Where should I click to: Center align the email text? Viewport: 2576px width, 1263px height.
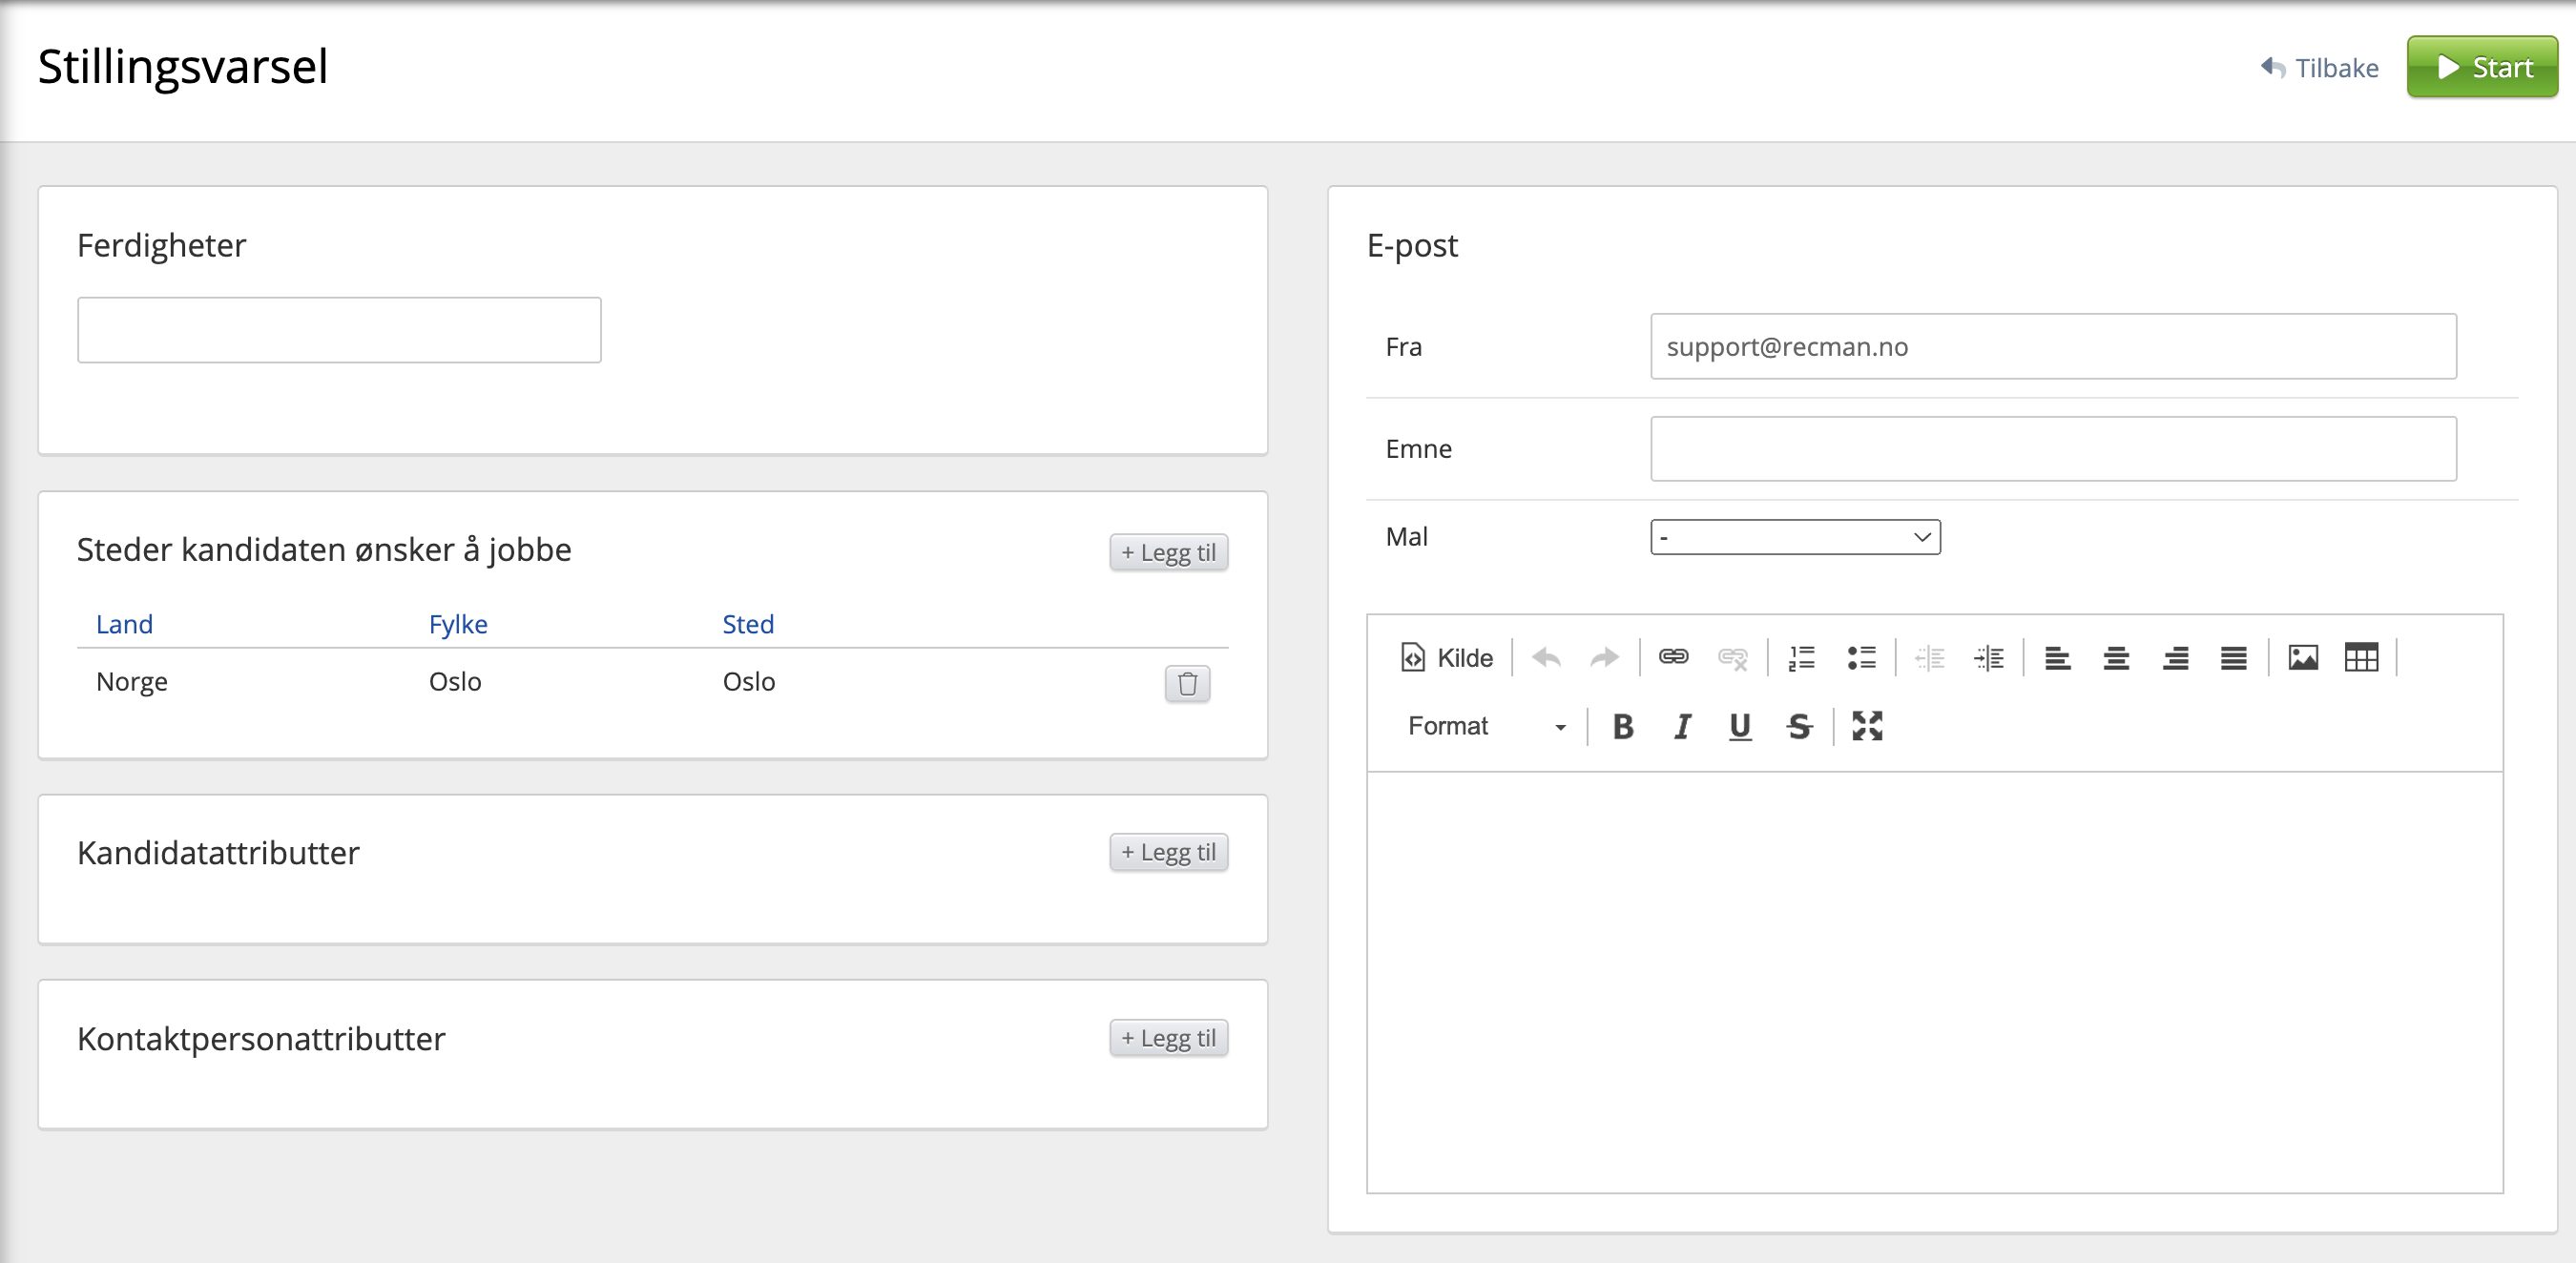click(2116, 657)
